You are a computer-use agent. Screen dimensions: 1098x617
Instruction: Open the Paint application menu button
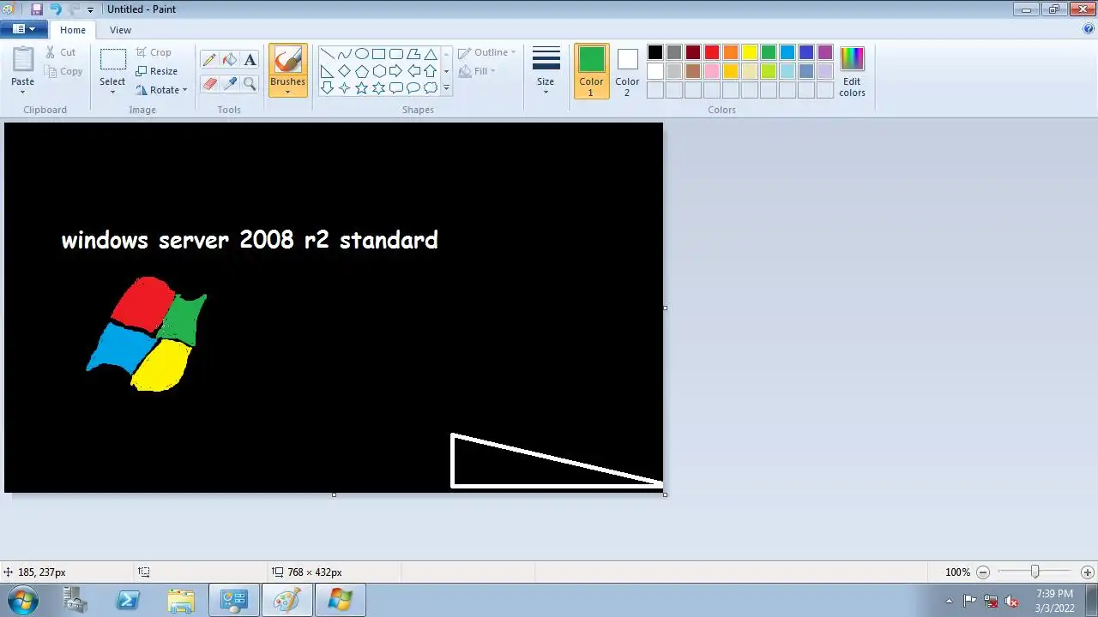point(23,29)
